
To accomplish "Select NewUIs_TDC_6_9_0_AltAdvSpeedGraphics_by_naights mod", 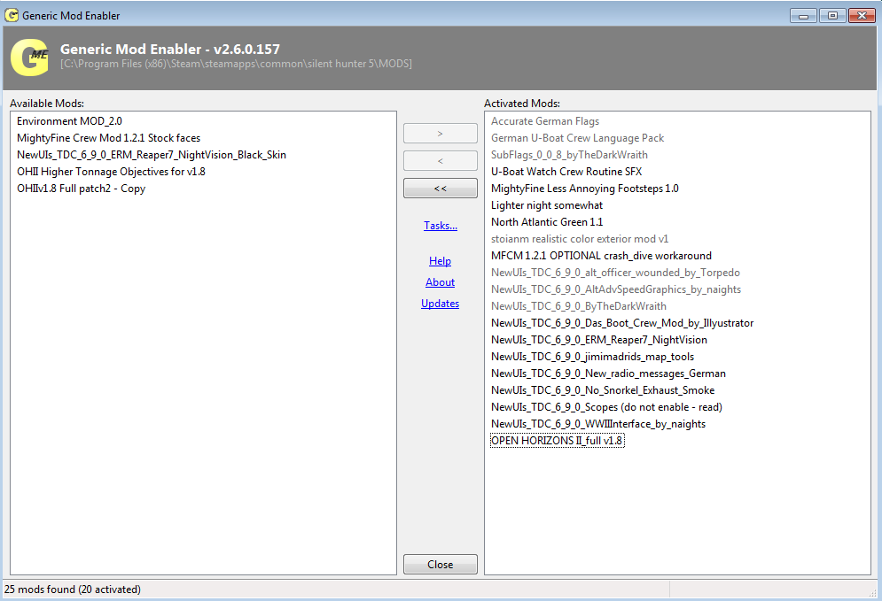I will click(616, 289).
